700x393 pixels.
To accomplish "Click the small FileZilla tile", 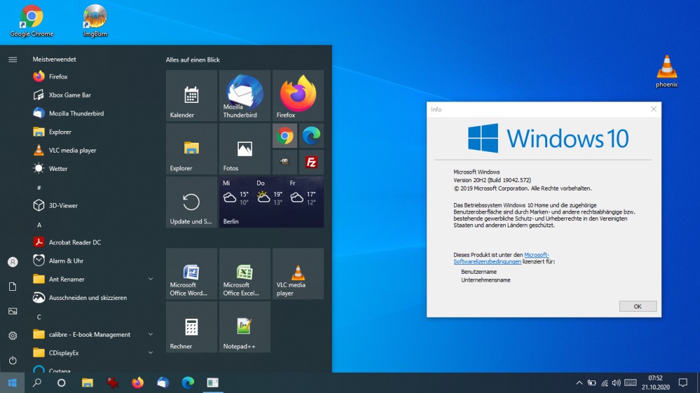I will point(311,162).
